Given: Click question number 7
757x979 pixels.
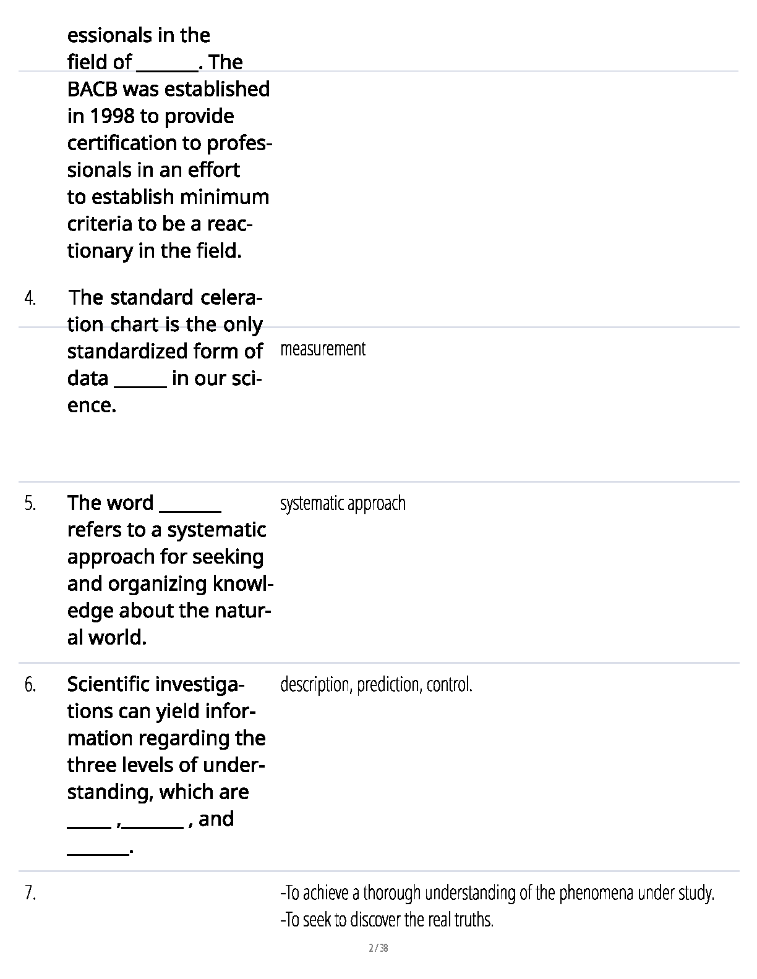Looking at the screenshot, I should coord(30,893).
